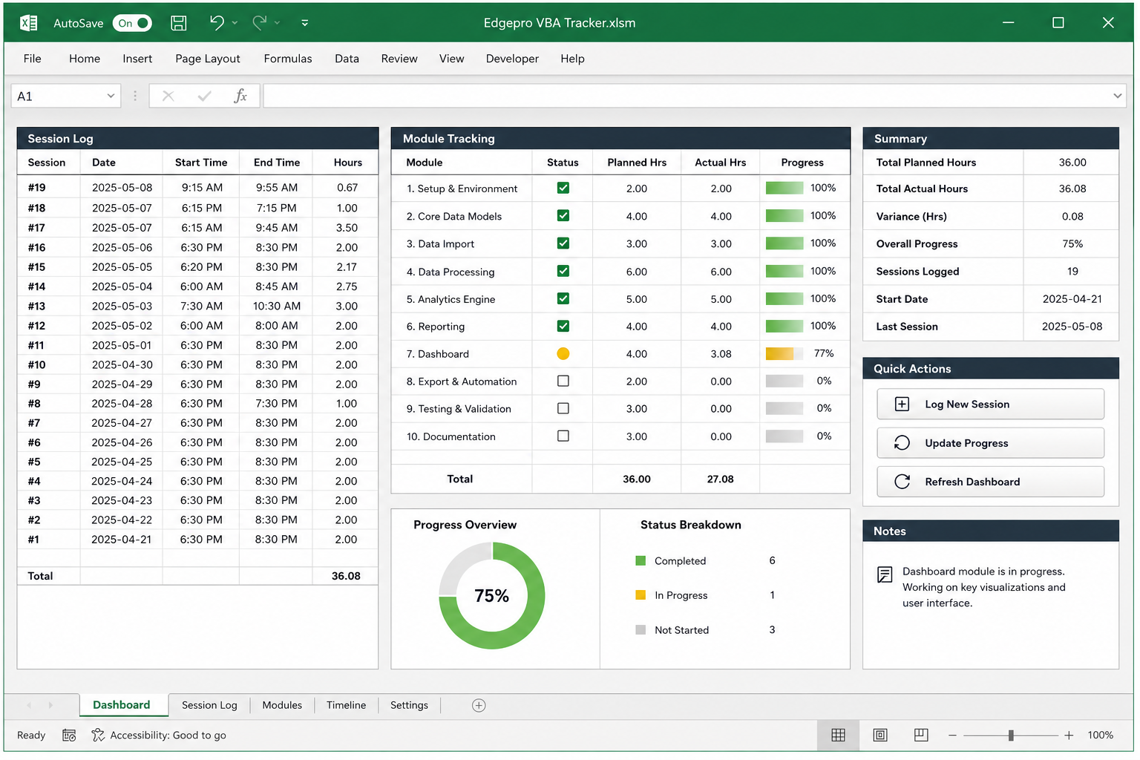Check Export & Automation status checkbox
This screenshot has width=1140, height=760.
(x=563, y=381)
